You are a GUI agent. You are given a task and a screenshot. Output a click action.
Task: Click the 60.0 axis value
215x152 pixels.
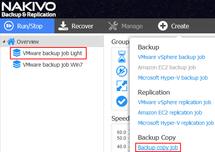[x=121, y=132]
